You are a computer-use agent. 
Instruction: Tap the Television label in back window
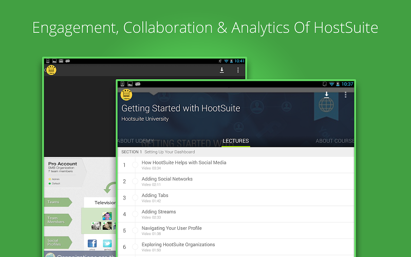click(105, 203)
